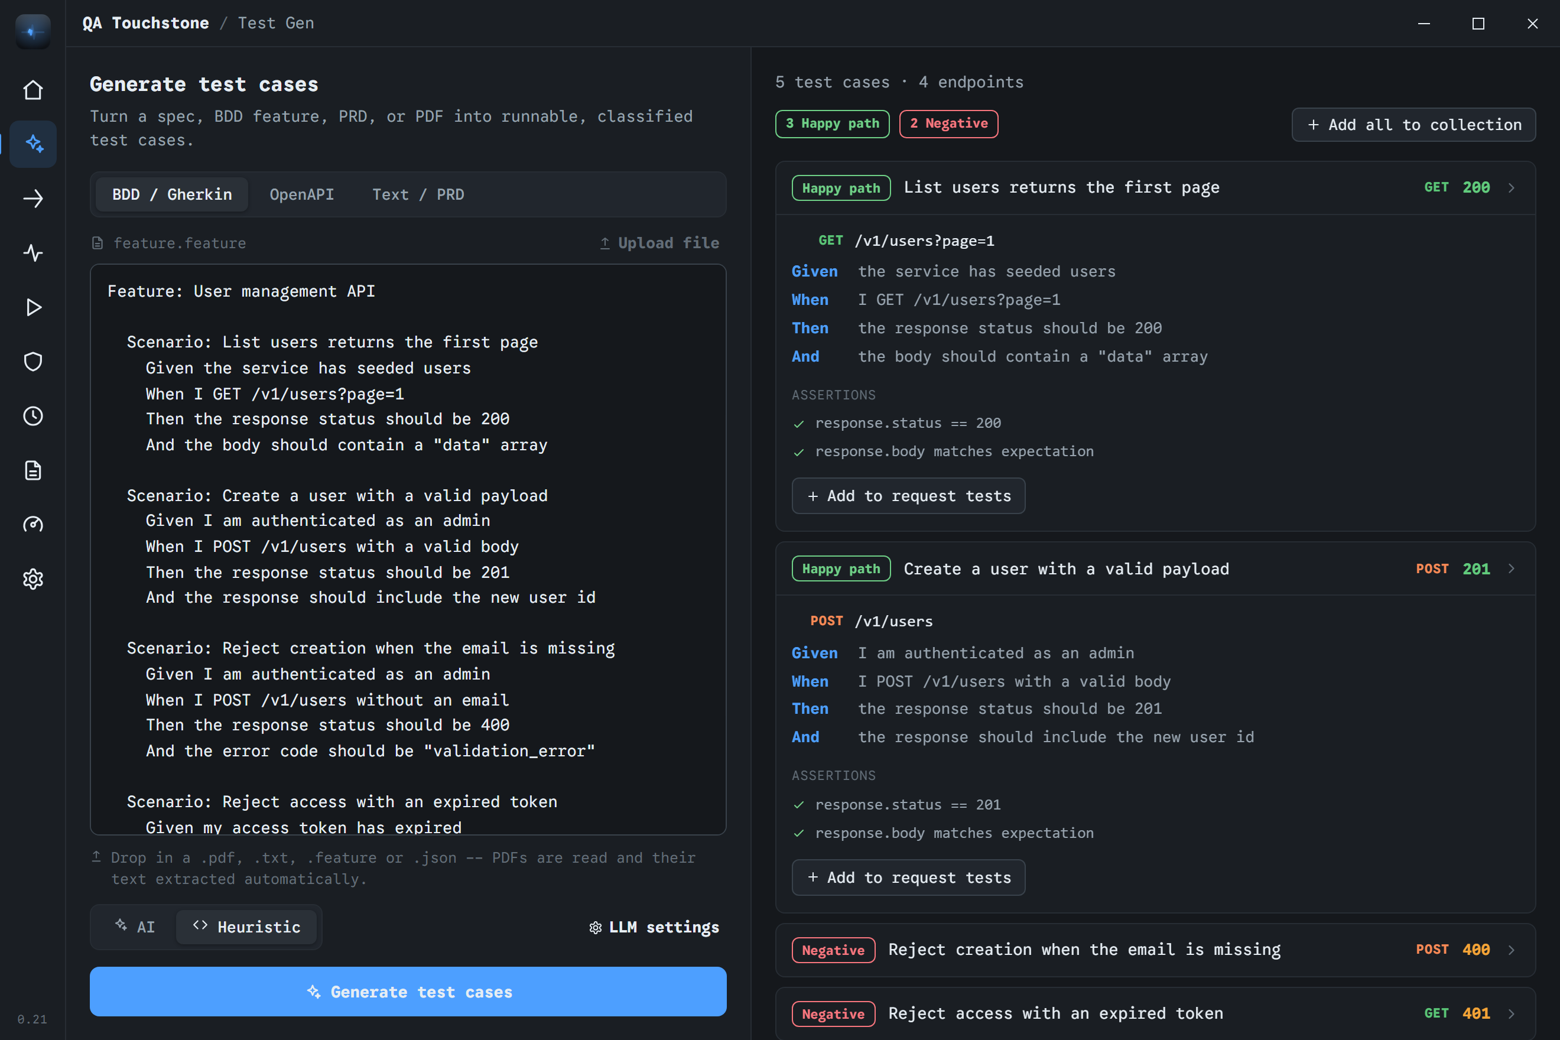Click the GET 401 status label
The image size is (1560, 1040).
[1457, 1013]
